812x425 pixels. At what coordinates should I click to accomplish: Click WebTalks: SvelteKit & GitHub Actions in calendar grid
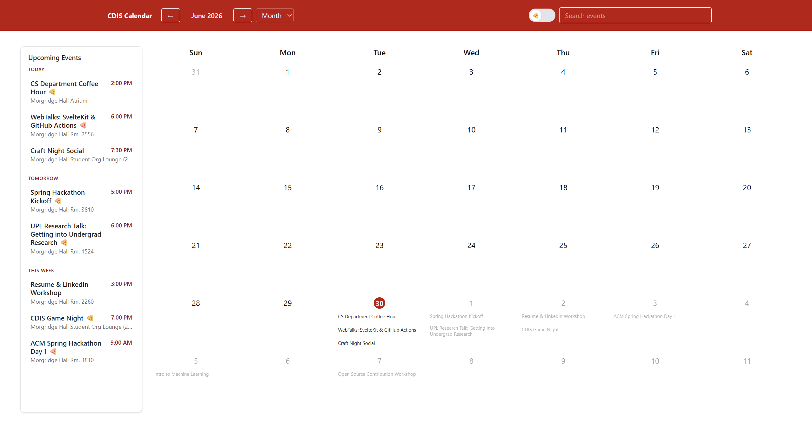pos(377,330)
